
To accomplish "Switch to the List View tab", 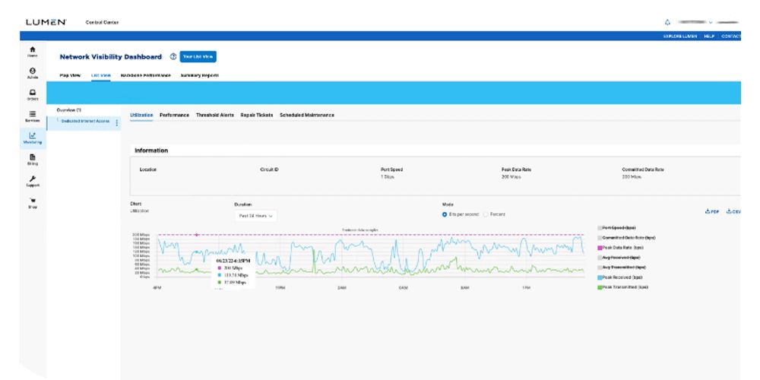I will [x=101, y=75].
